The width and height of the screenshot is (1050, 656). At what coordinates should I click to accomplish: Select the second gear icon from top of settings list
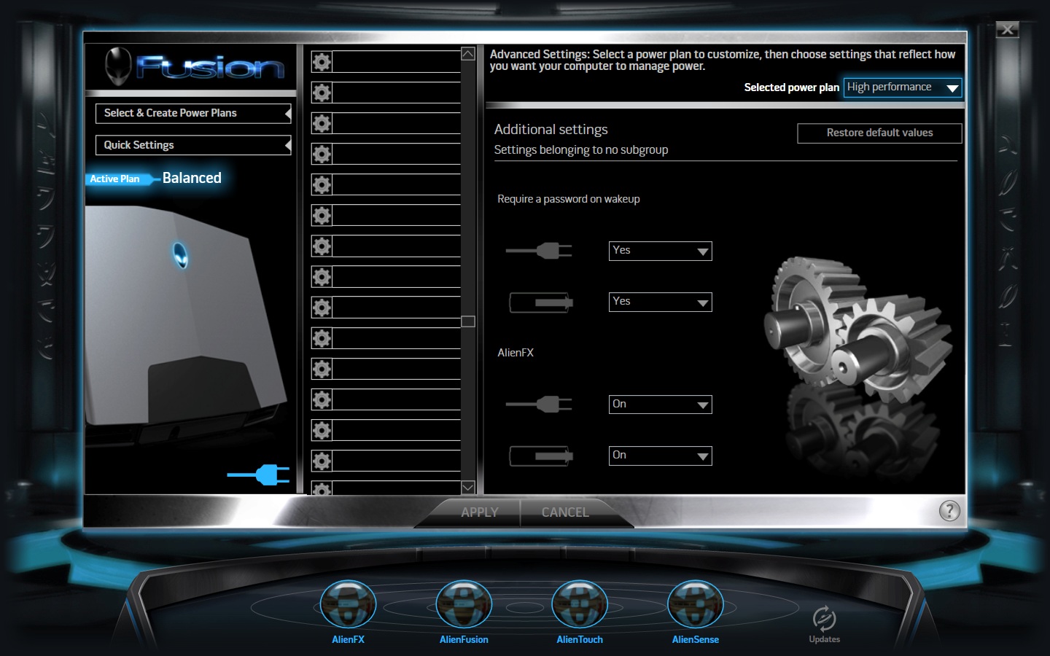322,93
